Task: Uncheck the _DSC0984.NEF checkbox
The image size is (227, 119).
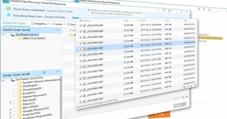Action: (81, 43)
